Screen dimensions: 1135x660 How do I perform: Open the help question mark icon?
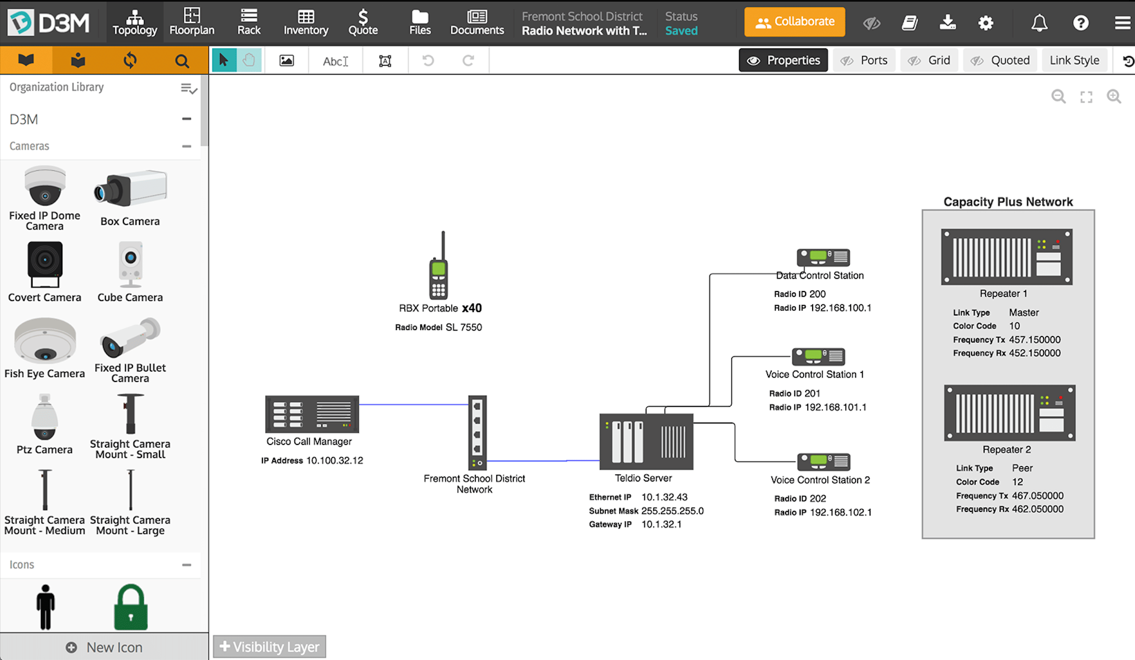[1081, 23]
